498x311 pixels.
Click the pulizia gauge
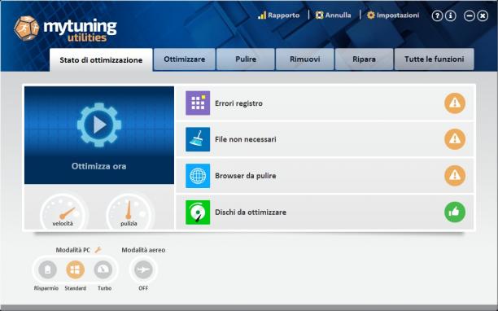[x=129, y=212]
